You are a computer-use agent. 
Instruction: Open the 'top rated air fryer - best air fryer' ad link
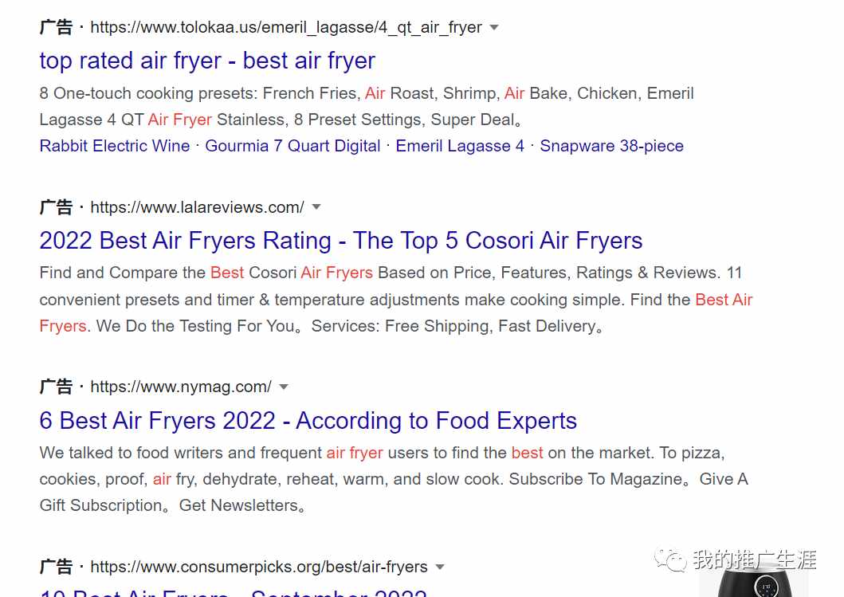tap(207, 61)
